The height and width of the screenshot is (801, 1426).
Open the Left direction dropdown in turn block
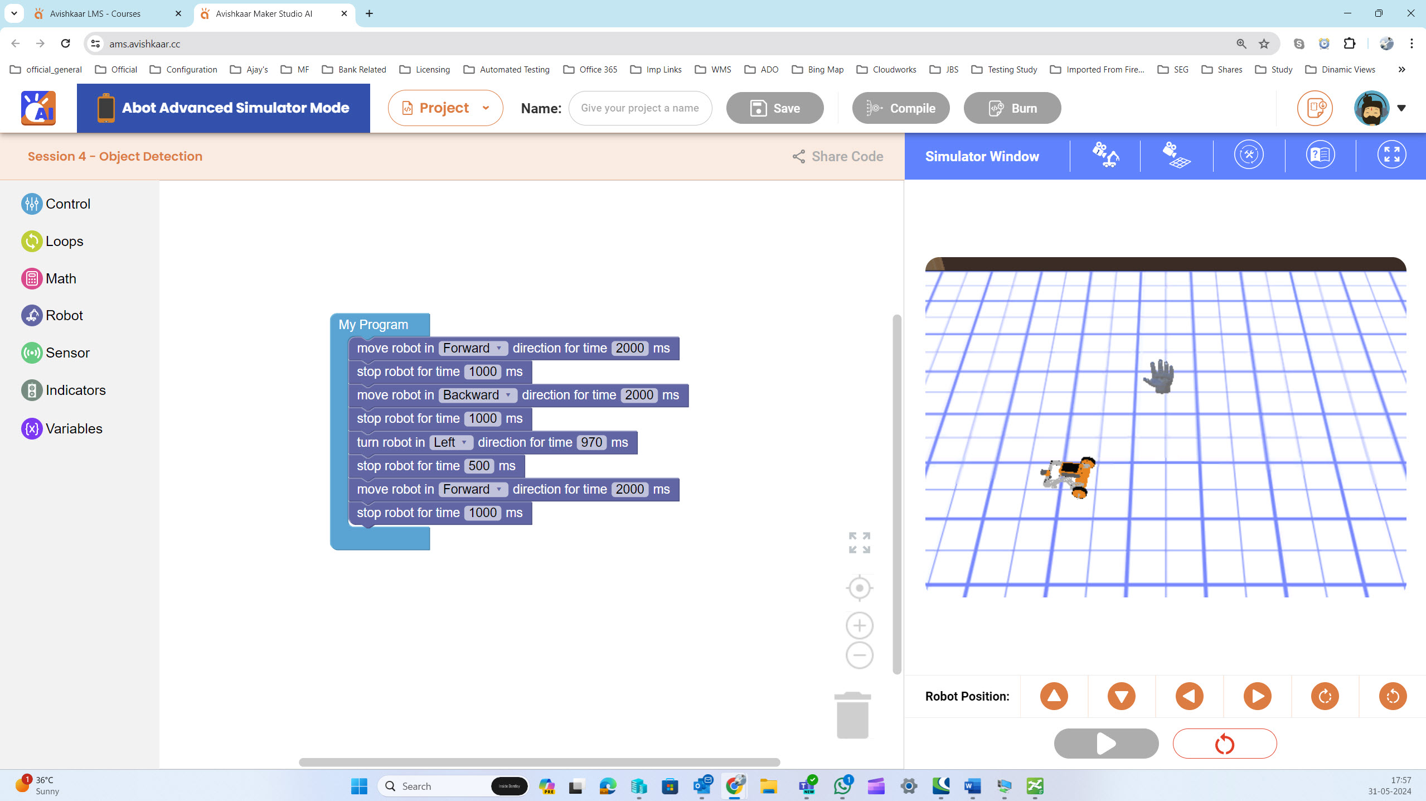coord(464,442)
